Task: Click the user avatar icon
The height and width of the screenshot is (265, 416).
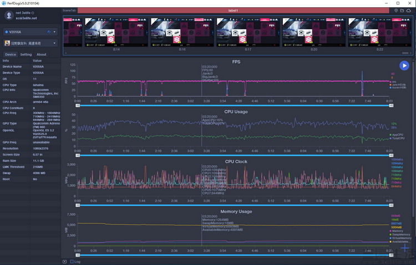Action: [x=9, y=15]
